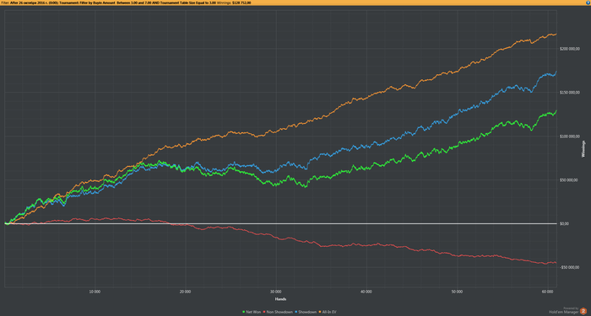Click the 30 000 hands axis label

coord(276,292)
